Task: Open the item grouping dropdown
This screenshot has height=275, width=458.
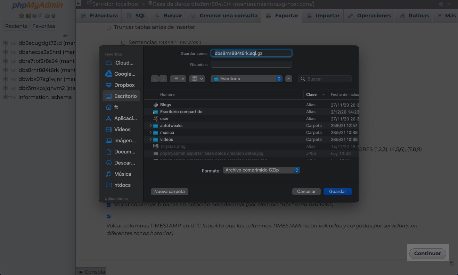Action: point(197,79)
